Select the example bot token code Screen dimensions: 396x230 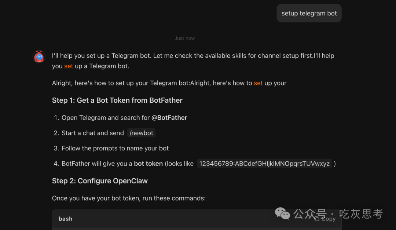(x=264, y=164)
